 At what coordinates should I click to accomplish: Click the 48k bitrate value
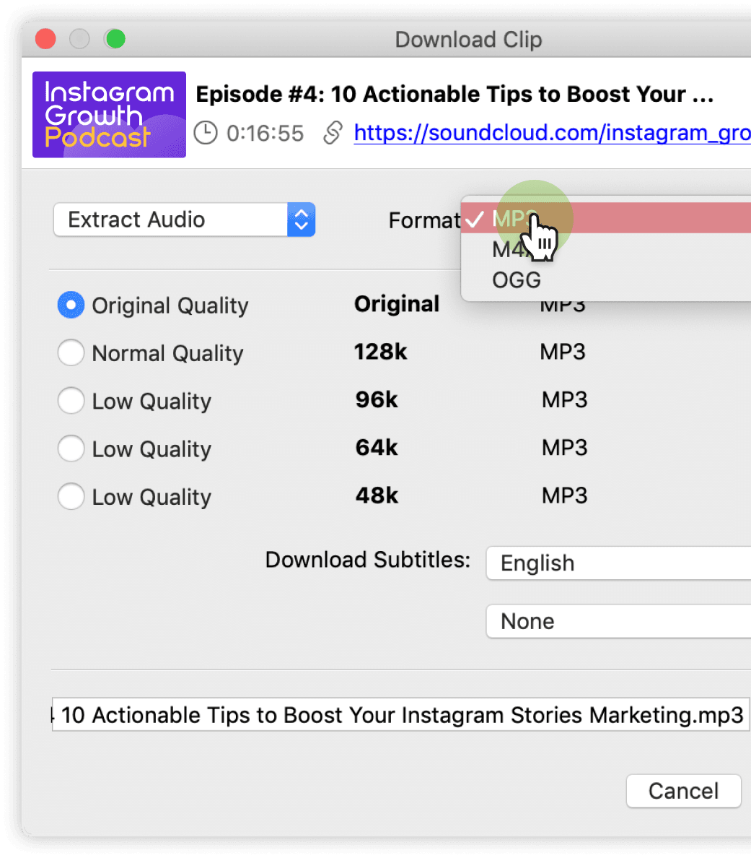[x=377, y=495]
